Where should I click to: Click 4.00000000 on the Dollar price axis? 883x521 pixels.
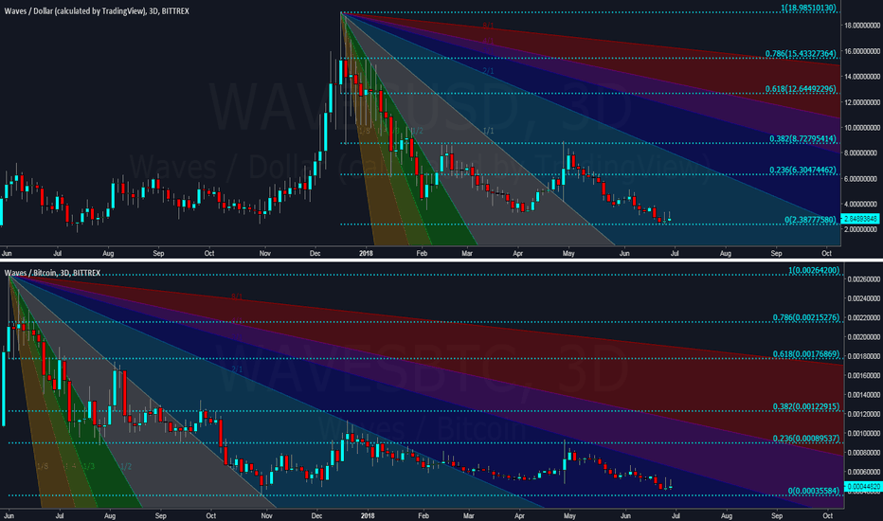tap(861, 204)
